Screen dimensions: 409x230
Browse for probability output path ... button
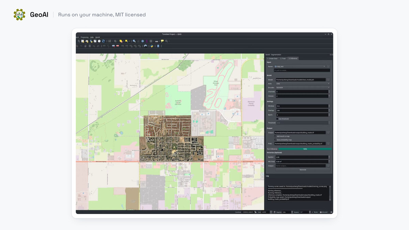(328, 143)
